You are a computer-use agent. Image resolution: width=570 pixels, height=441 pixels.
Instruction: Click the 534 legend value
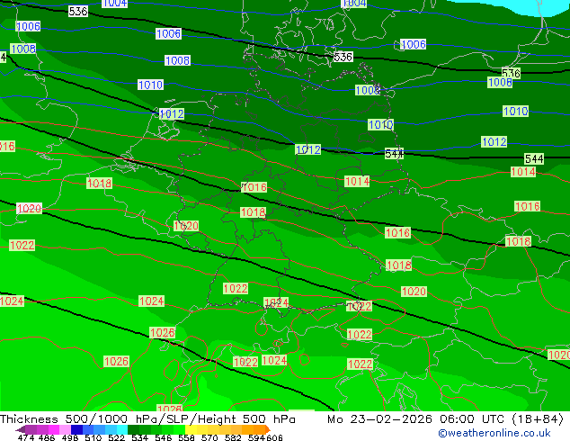tap(139, 437)
